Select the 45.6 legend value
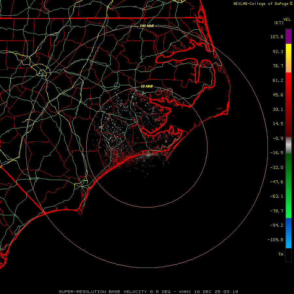Viewport: 294px width, 294px height. coord(278,95)
